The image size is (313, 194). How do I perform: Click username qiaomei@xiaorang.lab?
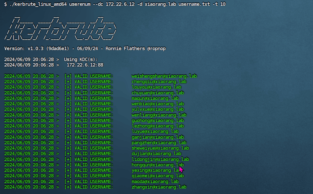click(x=157, y=176)
